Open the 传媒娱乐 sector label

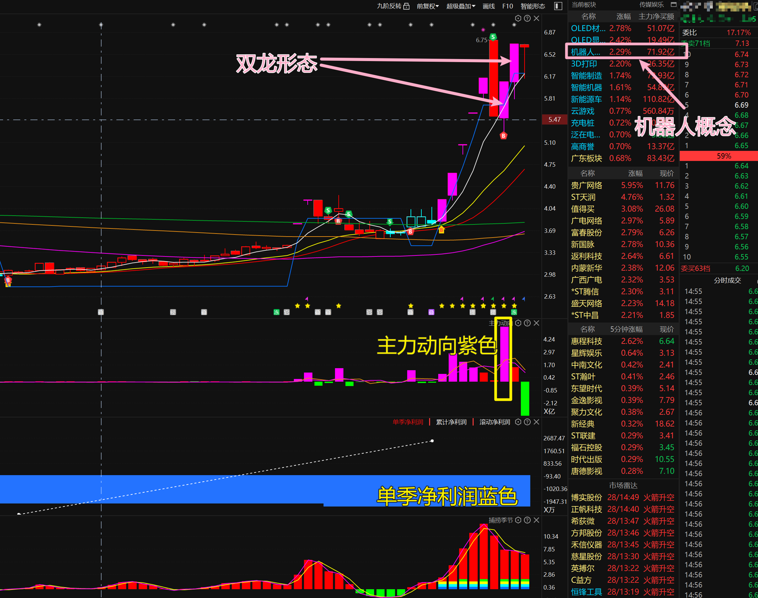651,5
